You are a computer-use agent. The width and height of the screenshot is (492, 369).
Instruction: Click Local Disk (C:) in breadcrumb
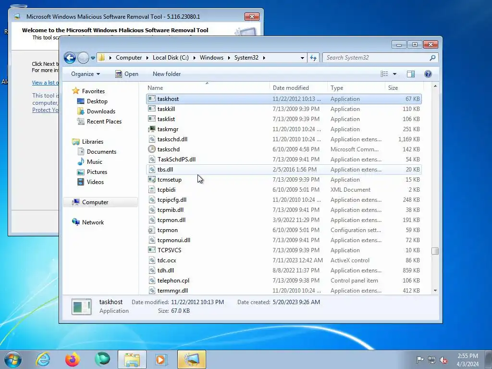coord(171,58)
